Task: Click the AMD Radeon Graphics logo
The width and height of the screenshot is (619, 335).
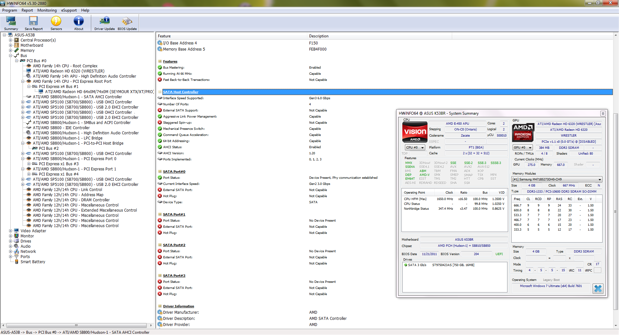Action: [x=523, y=132]
